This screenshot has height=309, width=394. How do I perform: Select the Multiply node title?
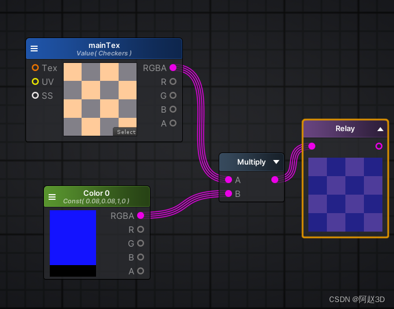[x=251, y=162]
